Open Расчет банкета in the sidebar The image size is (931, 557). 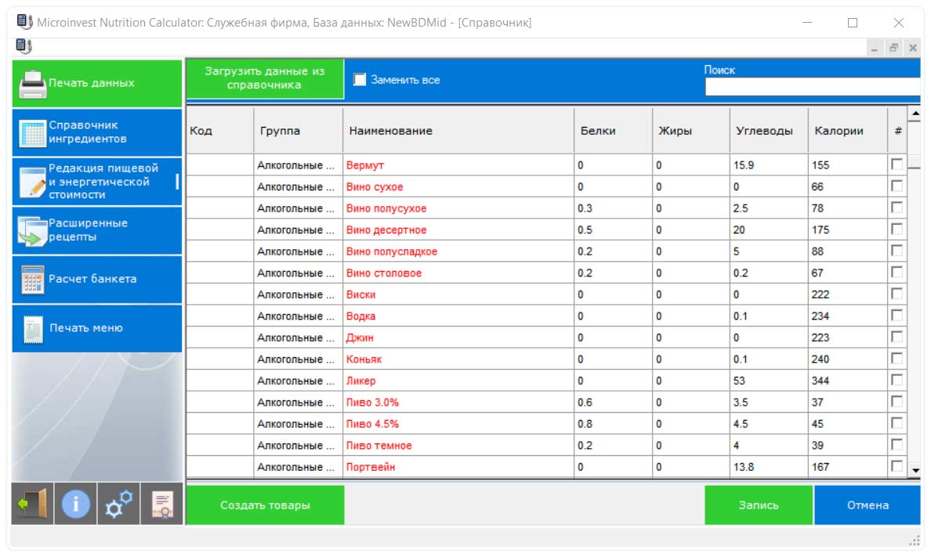[x=96, y=280]
